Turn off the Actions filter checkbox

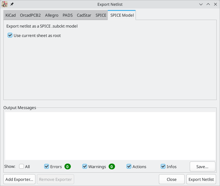point(129,167)
